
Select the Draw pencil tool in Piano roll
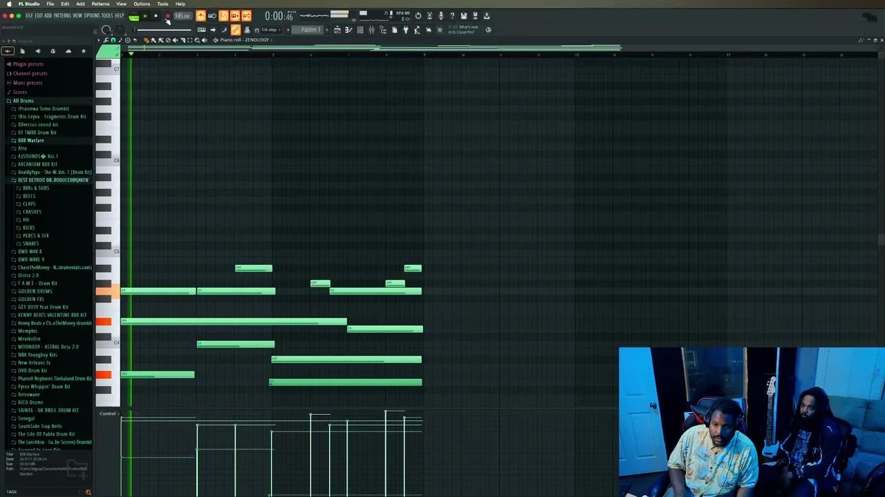pos(146,40)
